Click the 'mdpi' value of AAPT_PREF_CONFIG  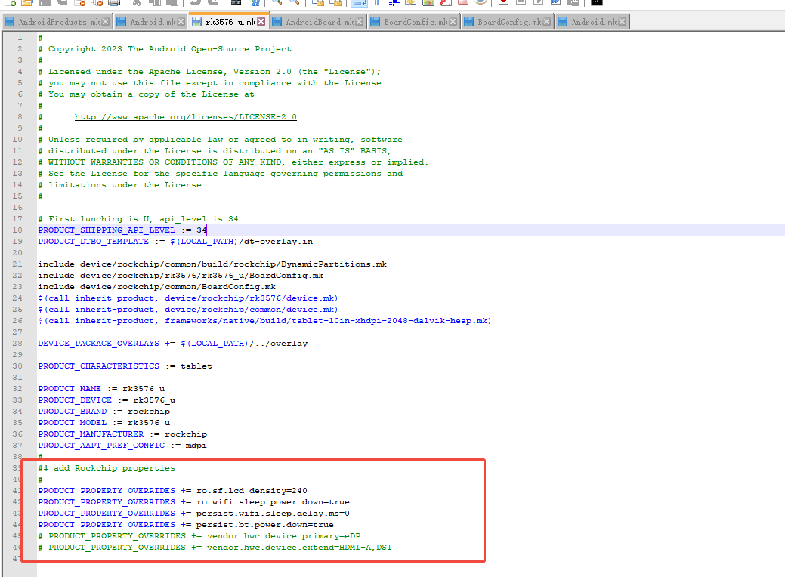196,446
